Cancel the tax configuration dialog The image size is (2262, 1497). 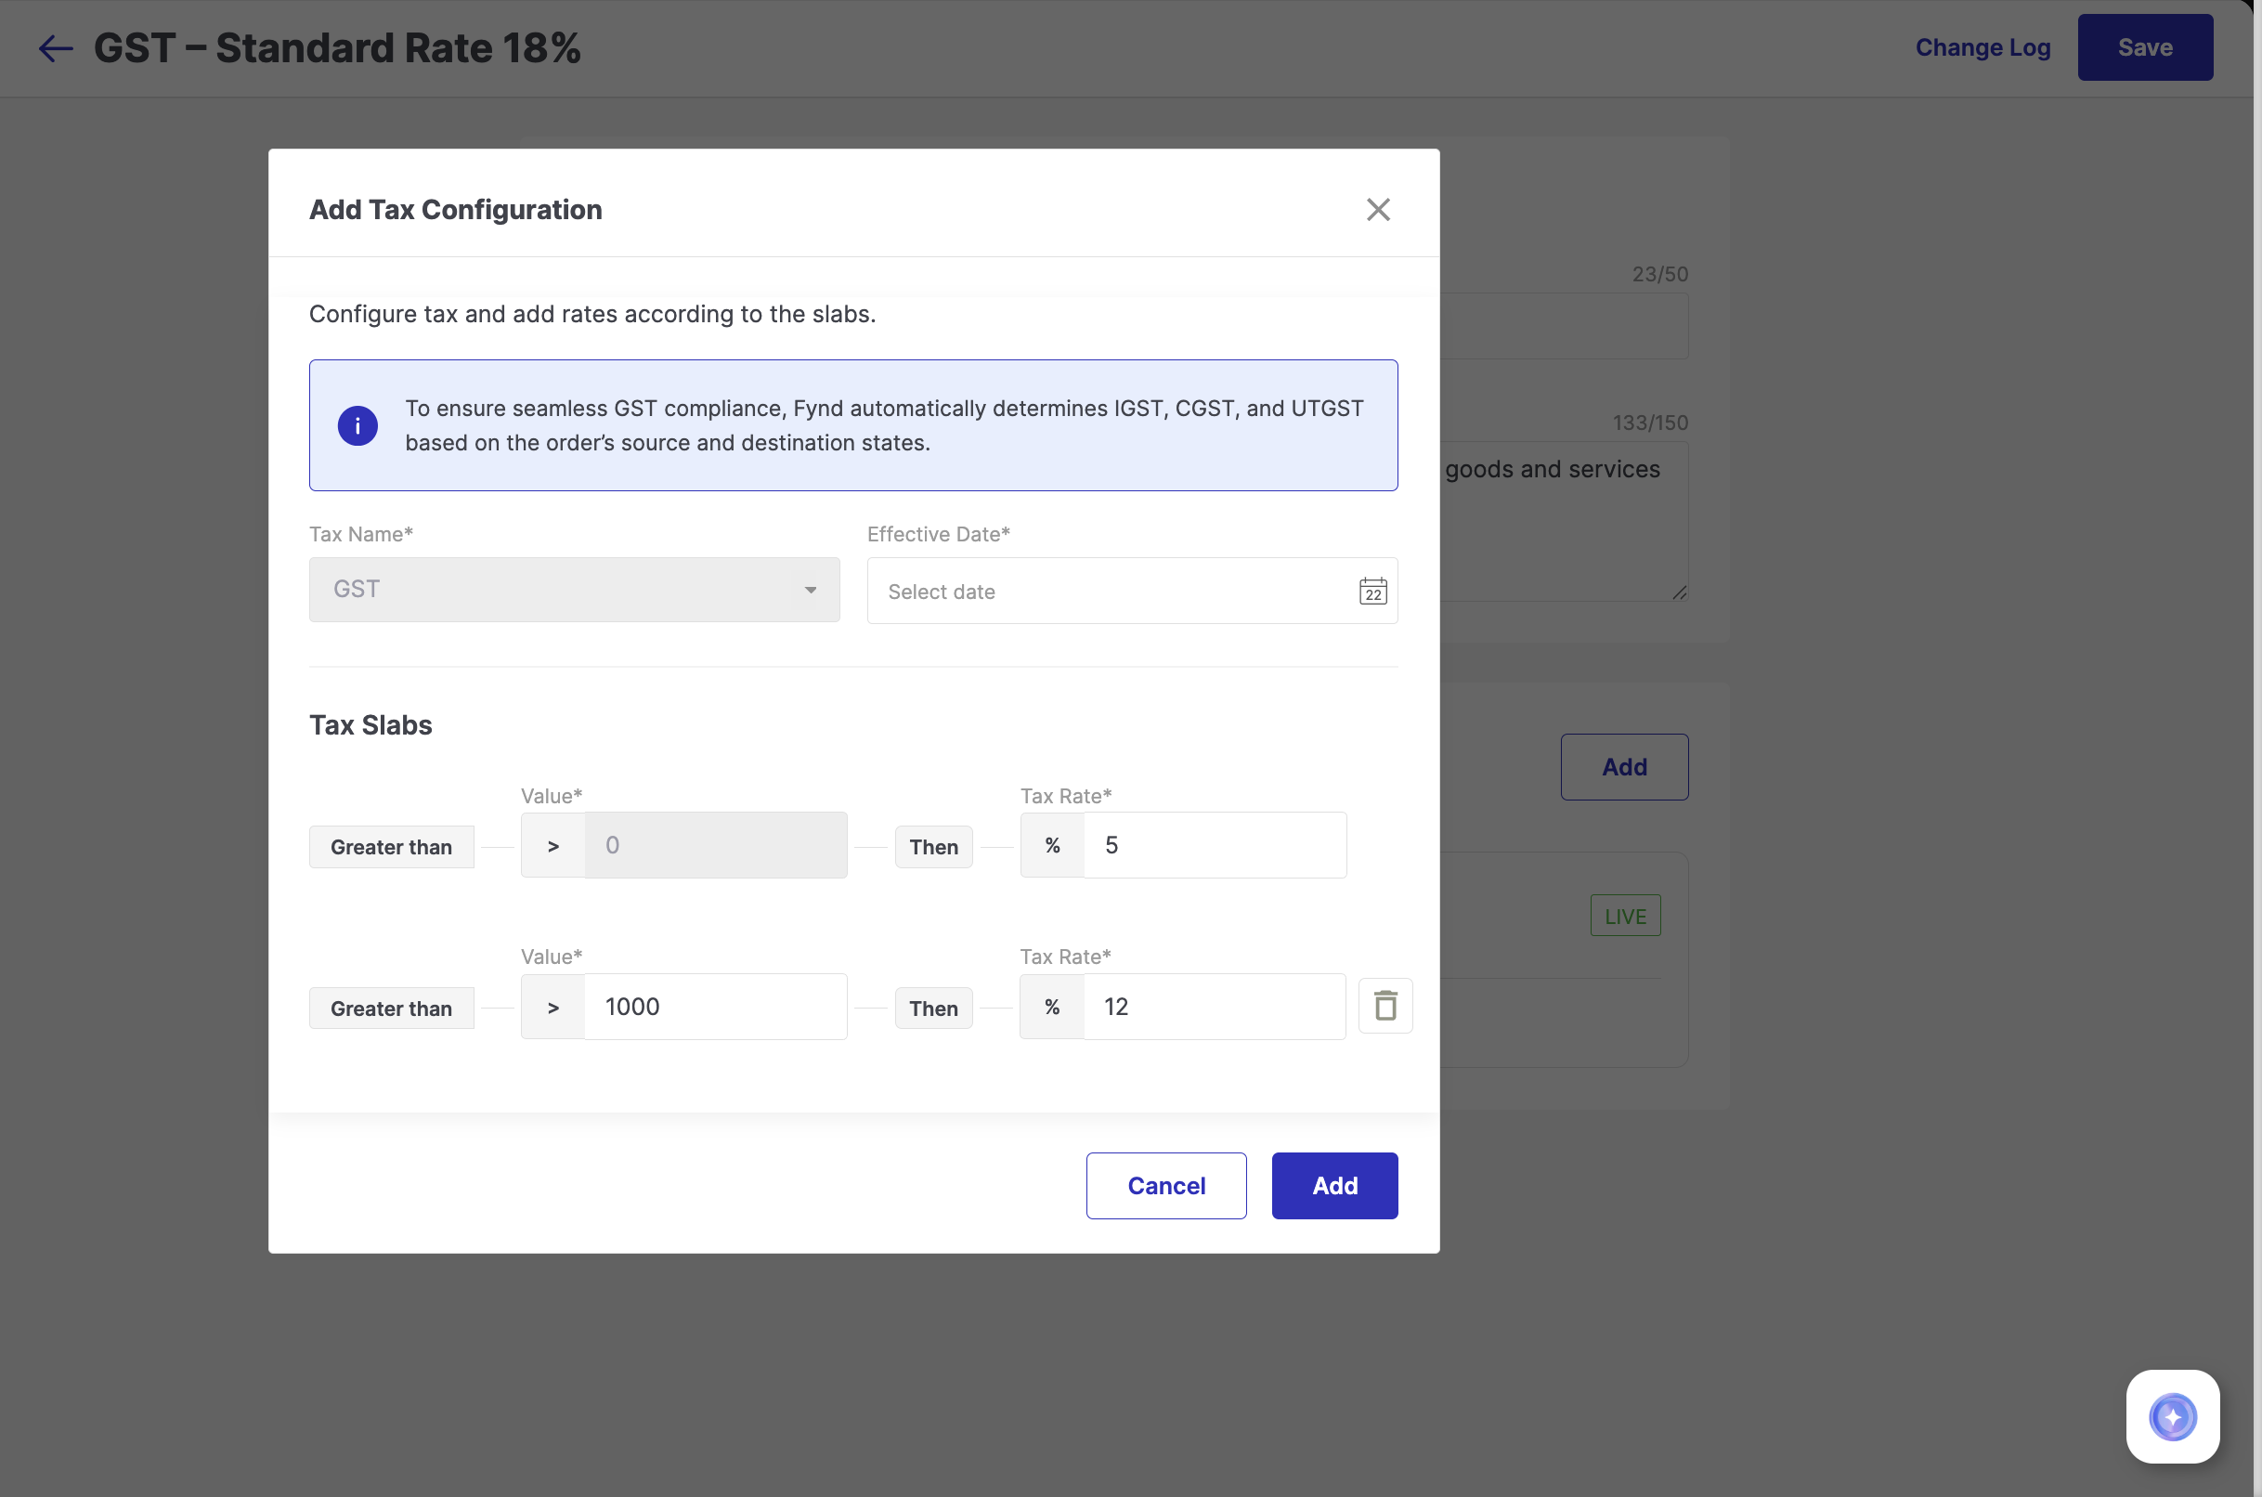coord(1165,1186)
